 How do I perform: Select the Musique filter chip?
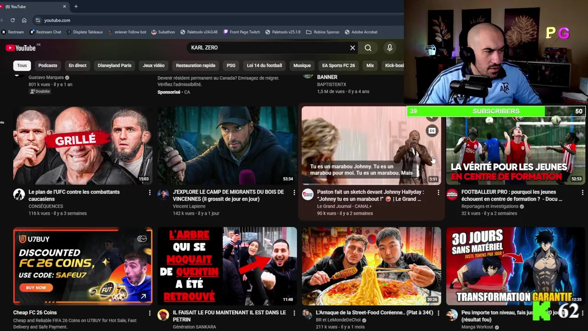click(x=302, y=65)
